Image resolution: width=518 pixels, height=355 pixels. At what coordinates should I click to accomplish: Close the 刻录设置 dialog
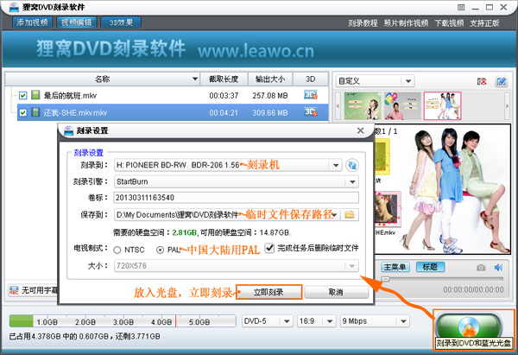(x=360, y=130)
